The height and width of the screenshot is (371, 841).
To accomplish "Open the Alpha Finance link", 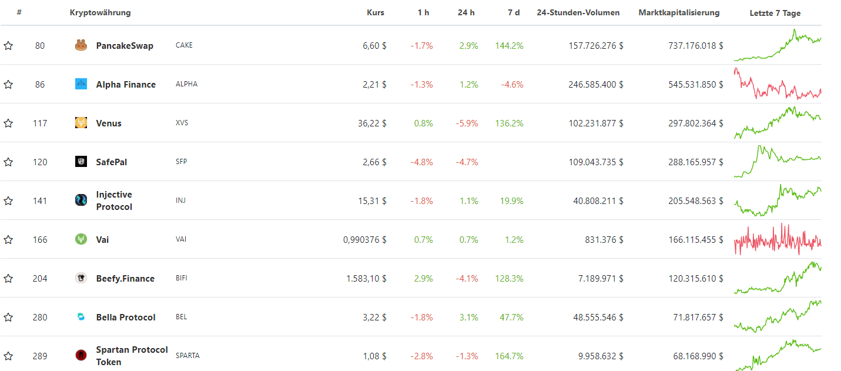I will pyautogui.click(x=126, y=85).
